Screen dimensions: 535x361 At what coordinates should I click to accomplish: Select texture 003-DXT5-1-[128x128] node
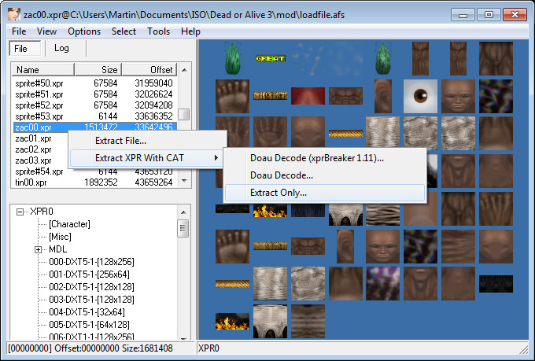[91, 300]
